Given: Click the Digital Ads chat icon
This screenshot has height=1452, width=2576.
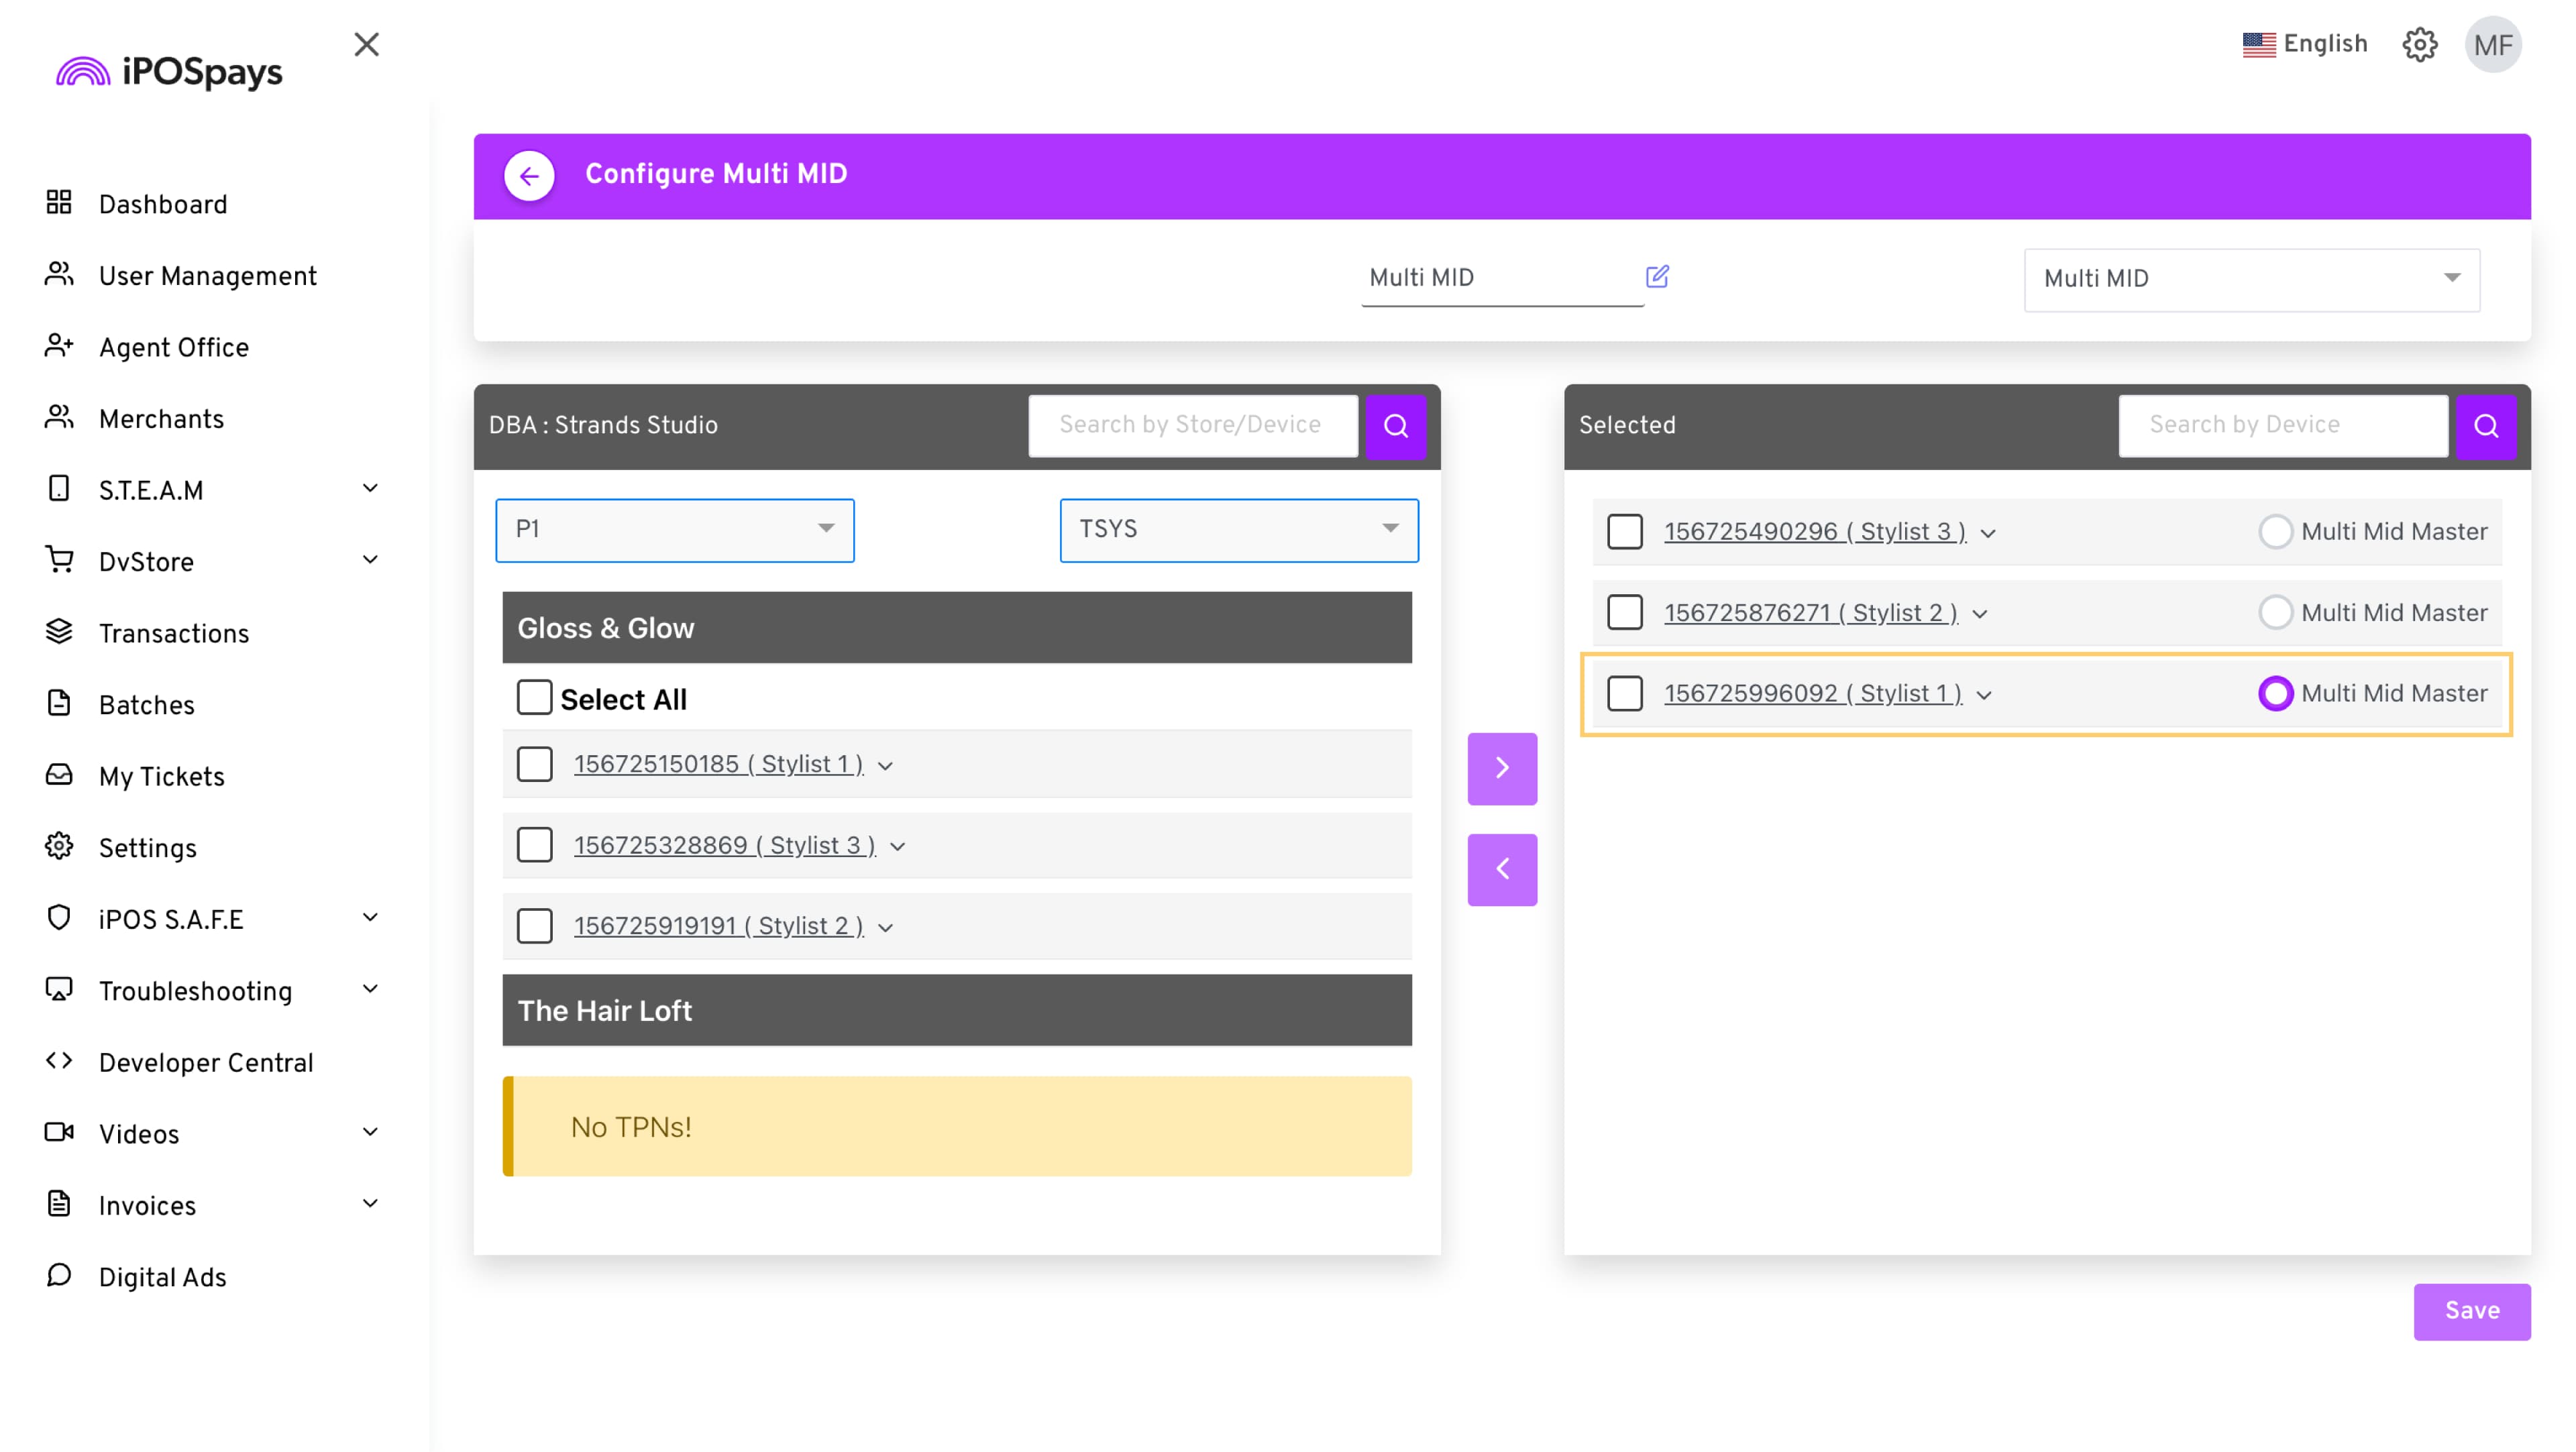Looking at the screenshot, I should click(x=59, y=1276).
